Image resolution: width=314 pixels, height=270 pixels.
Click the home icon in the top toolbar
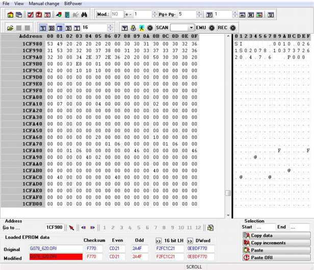[10, 15]
